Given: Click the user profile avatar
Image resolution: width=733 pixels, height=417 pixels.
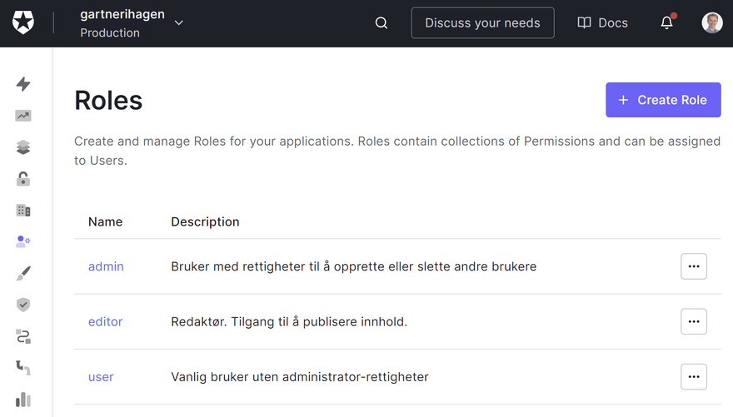Looking at the screenshot, I should tap(711, 23).
